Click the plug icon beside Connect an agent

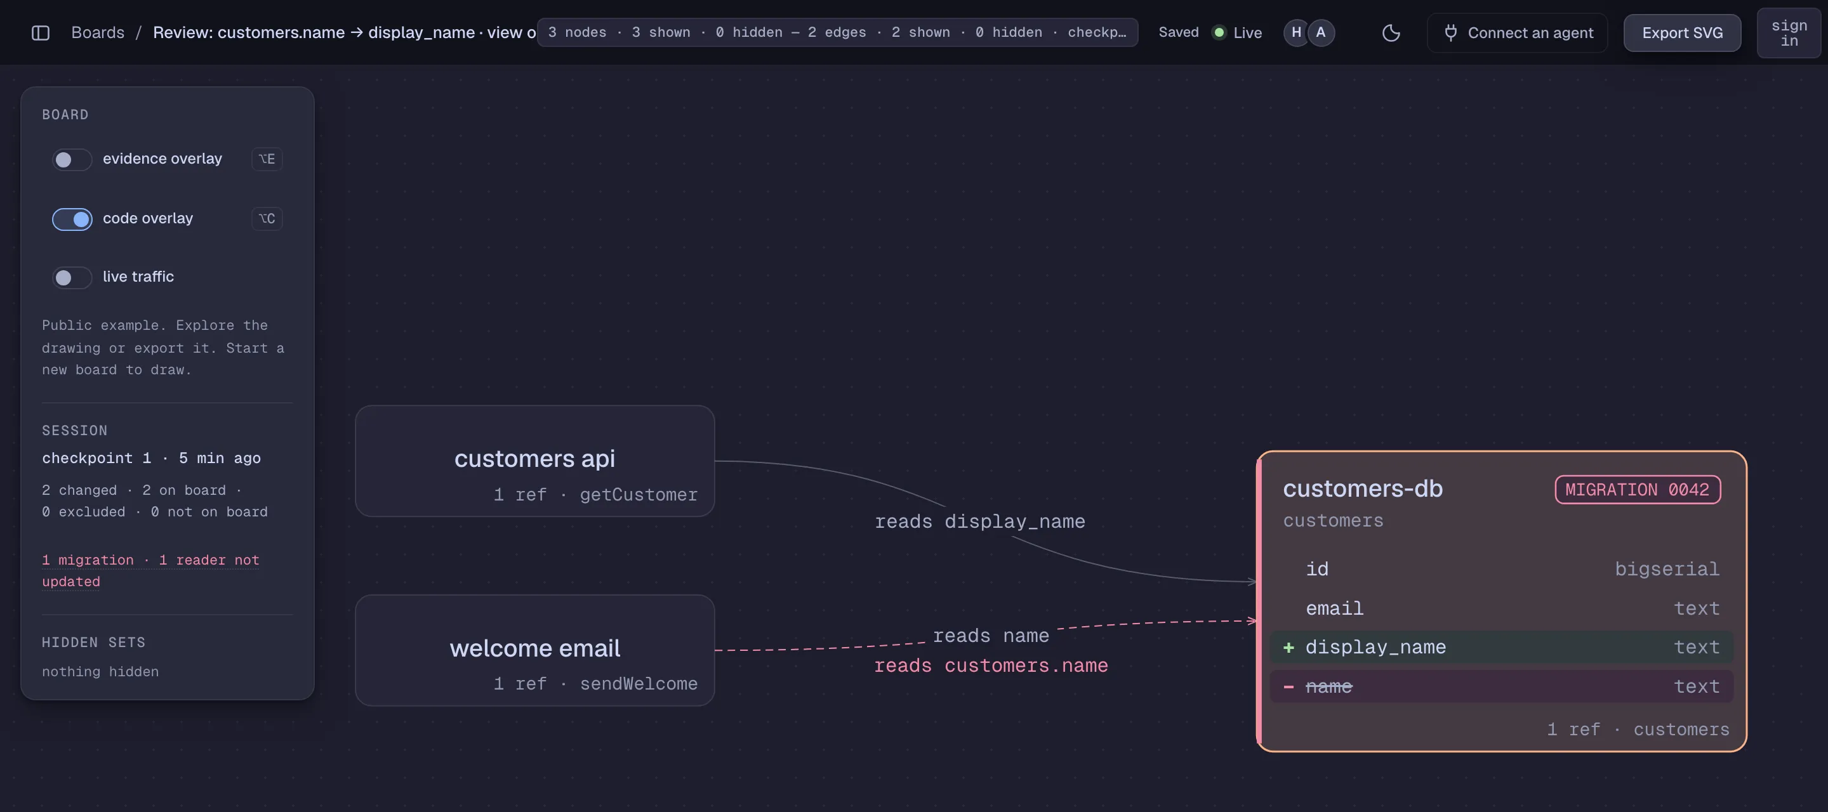1450,32
